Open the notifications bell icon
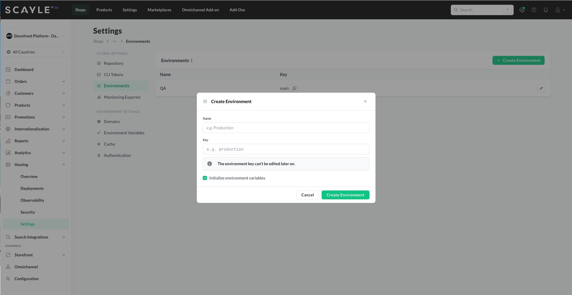Image resolution: width=572 pixels, height=295 pixels. click(x=546, y=10)
